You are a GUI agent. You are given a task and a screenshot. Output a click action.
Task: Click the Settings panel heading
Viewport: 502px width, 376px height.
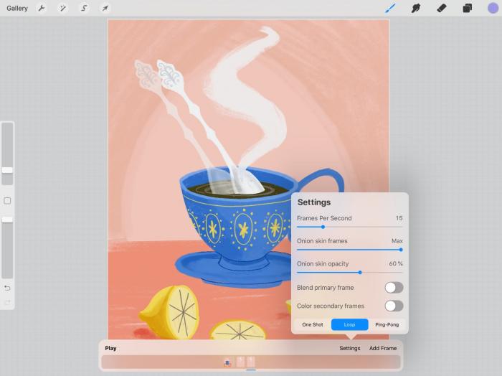click(x=314, y=202)
